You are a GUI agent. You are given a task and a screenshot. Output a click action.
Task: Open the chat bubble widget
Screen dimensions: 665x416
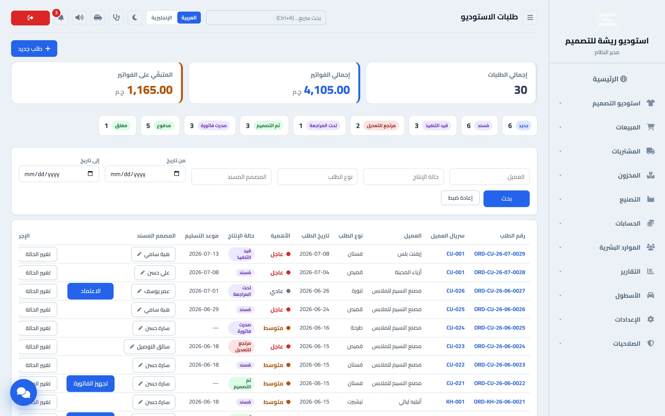[24, 392]
